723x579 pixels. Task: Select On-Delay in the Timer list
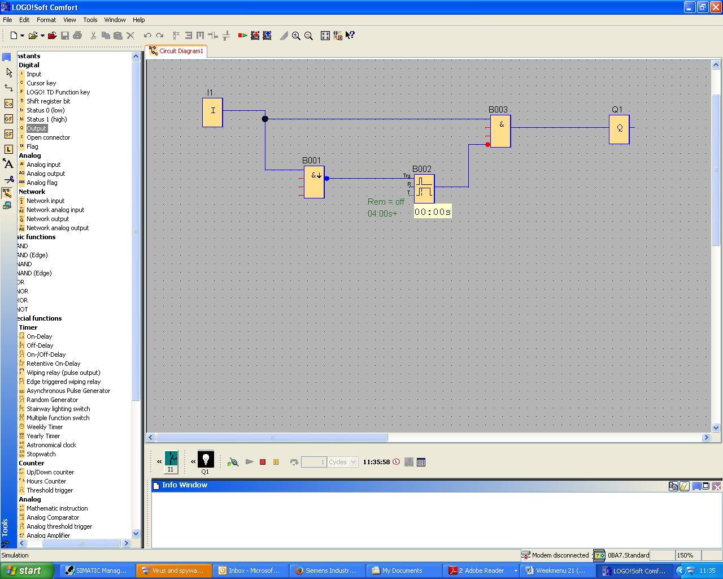pyautogui.click(x=39, y=336)
